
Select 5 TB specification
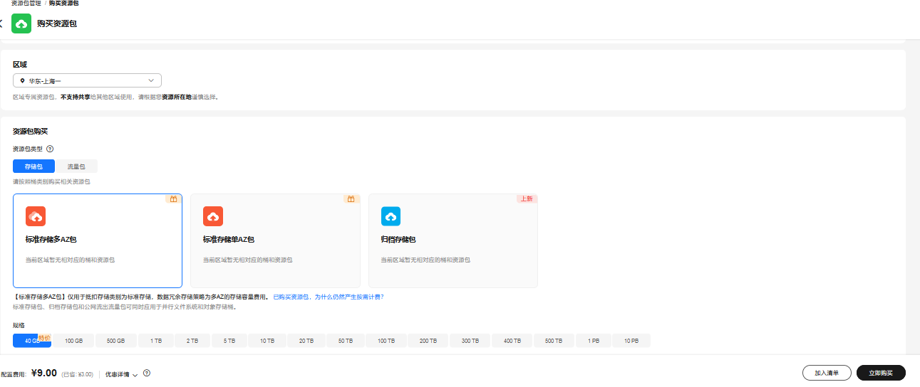[x=229, y=341]
